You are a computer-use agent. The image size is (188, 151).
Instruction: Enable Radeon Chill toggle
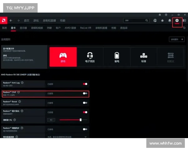click(x=85, y=93)
